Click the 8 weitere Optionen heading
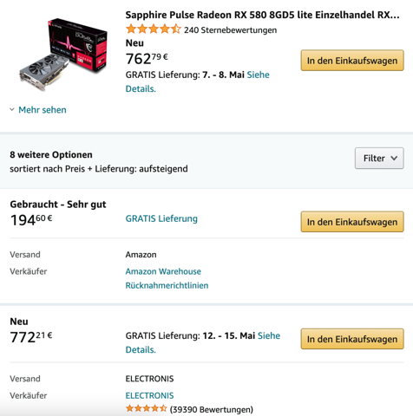413x416 pixels. [51, 154]
